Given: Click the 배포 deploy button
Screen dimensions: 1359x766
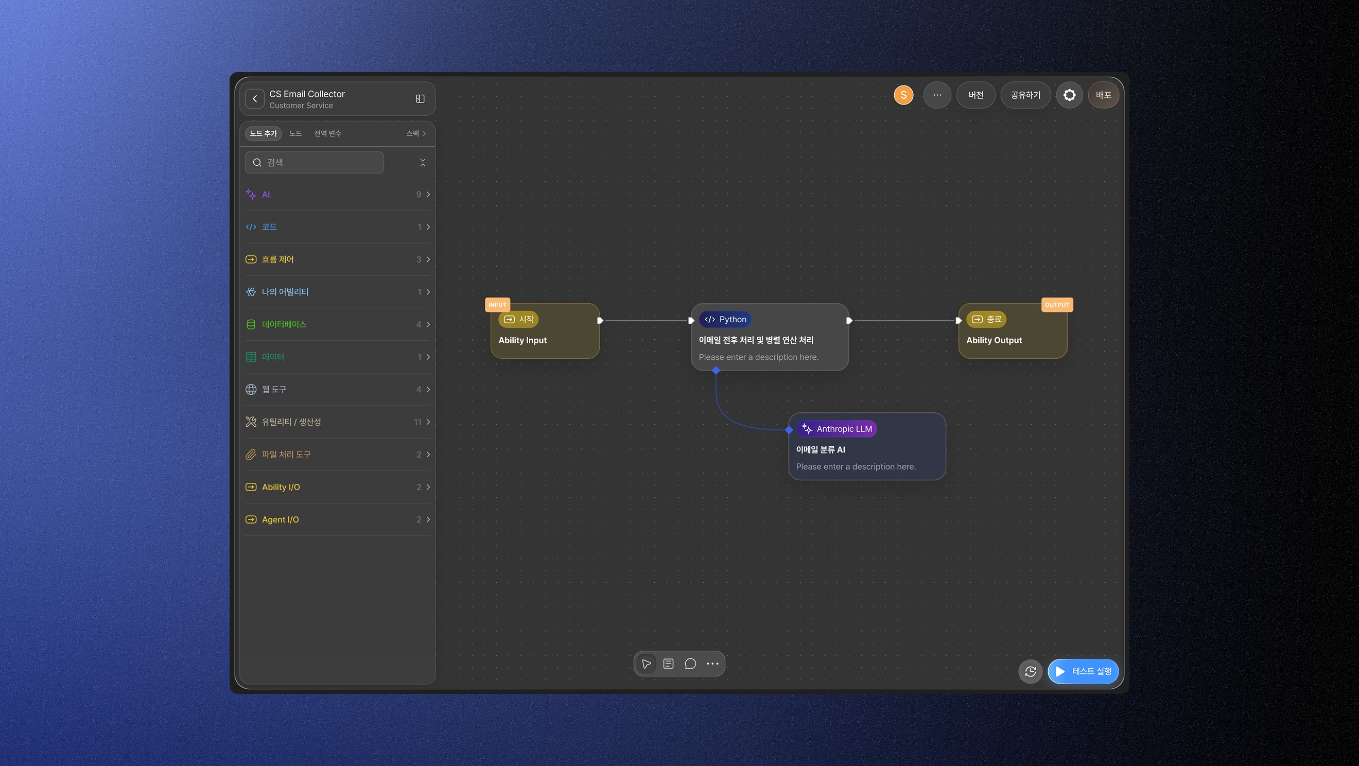Looking at the screenshot, I should 1103,95.
